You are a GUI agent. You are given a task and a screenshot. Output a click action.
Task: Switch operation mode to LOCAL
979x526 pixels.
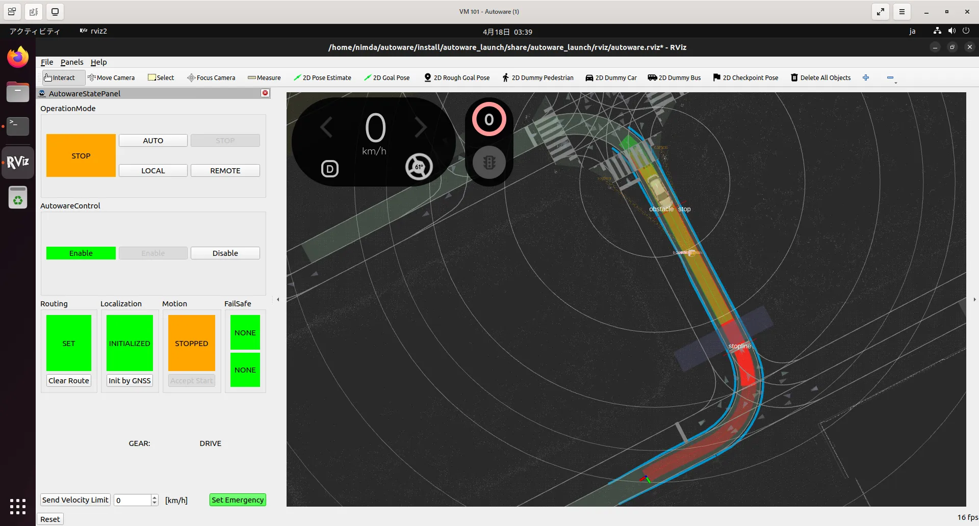153,171
